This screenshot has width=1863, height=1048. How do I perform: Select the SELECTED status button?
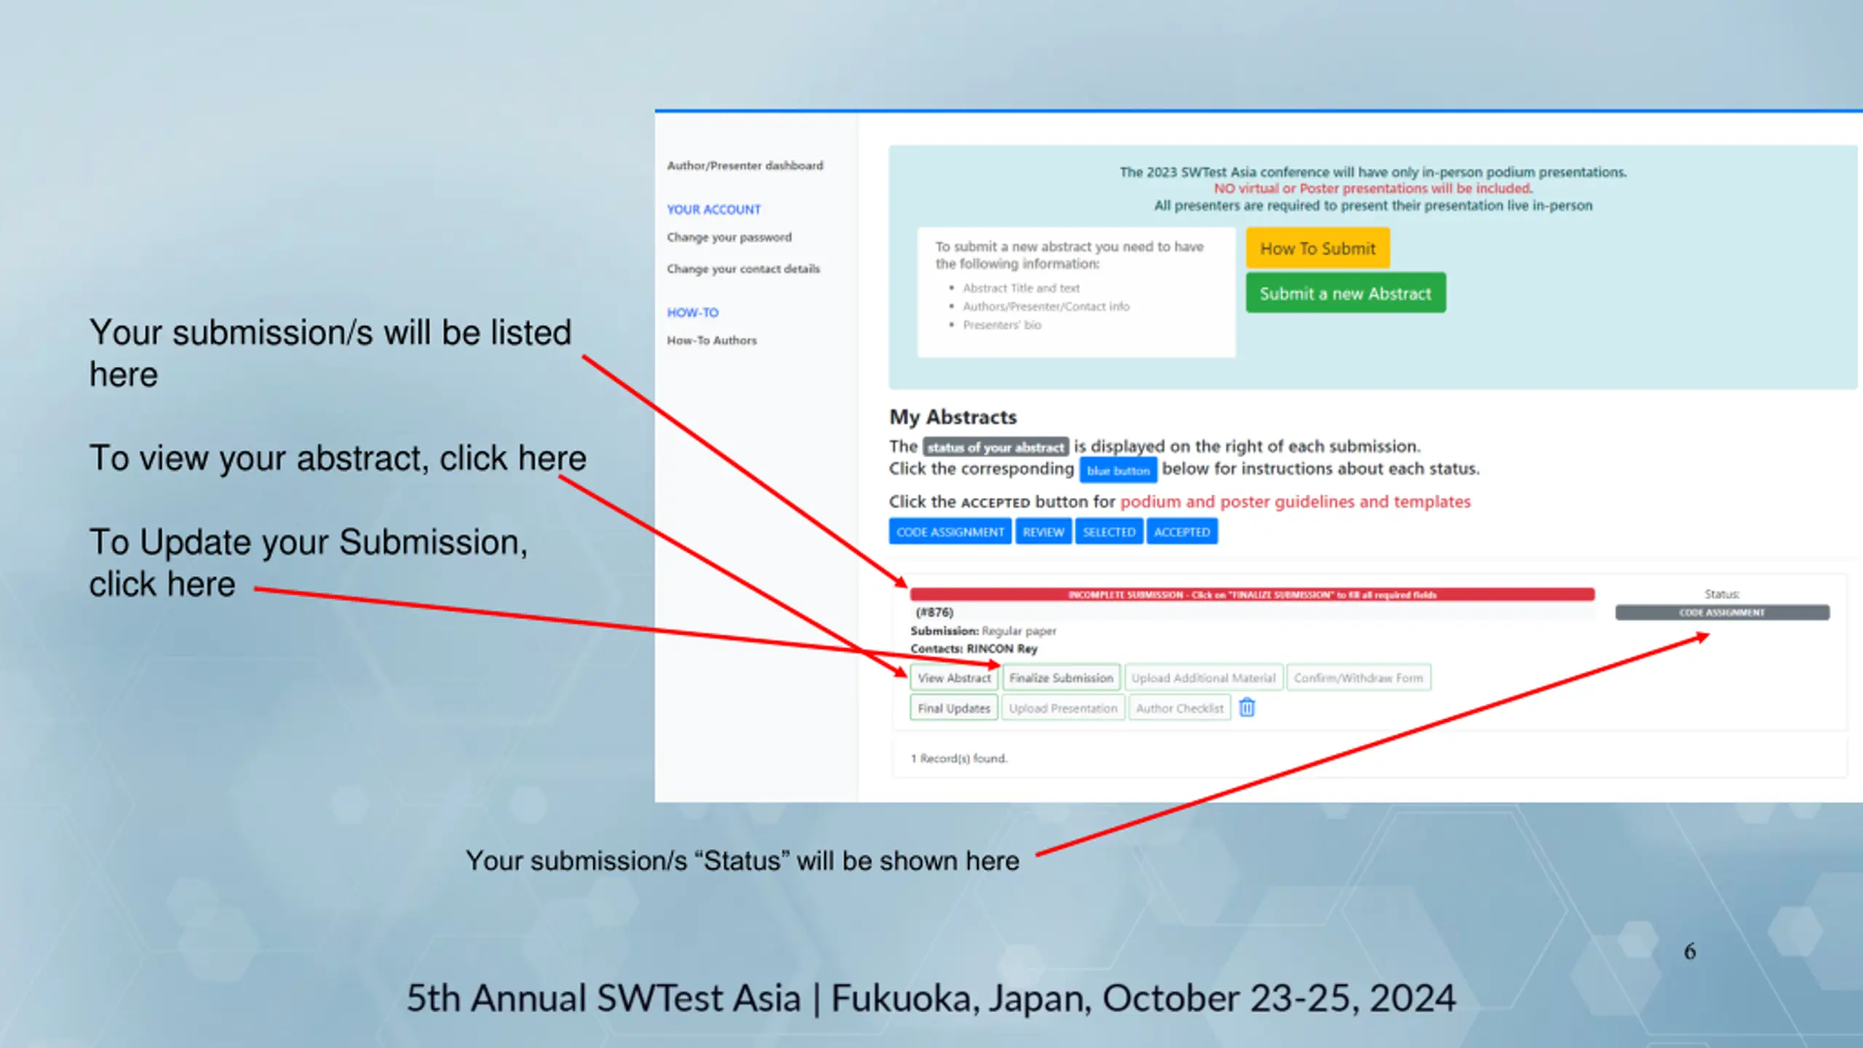coord(1108,532)
